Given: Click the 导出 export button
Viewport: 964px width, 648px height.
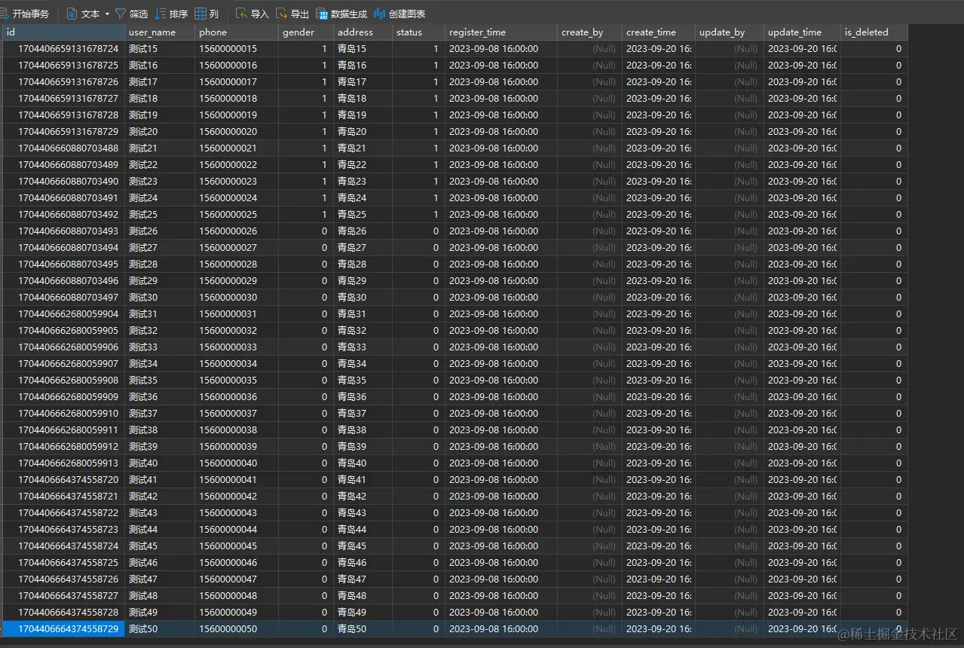Looking at the screenshot, I should 292,14.
